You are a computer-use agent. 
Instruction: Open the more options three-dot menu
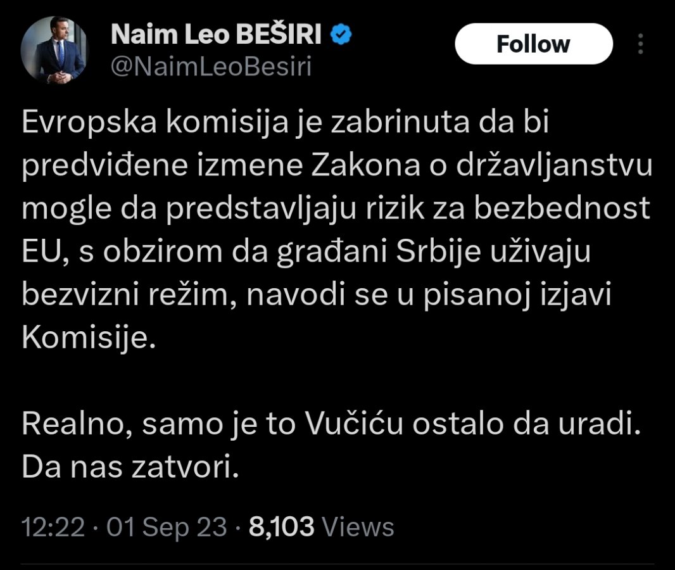(x=640, y=44)
